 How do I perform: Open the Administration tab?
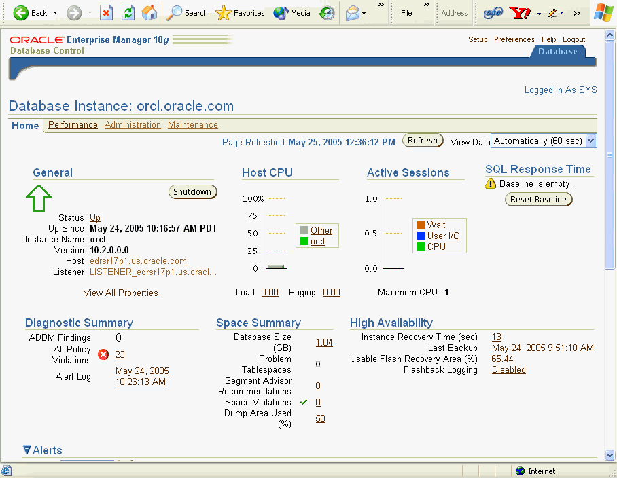coord(133,125)
